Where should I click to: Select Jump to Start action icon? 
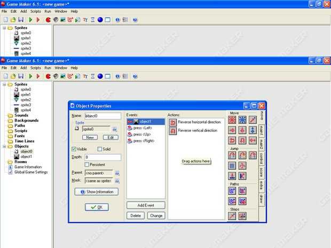[x=242, y=155]
